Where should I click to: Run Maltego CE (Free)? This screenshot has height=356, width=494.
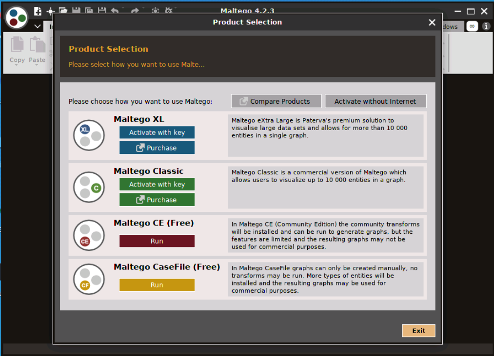157,241
